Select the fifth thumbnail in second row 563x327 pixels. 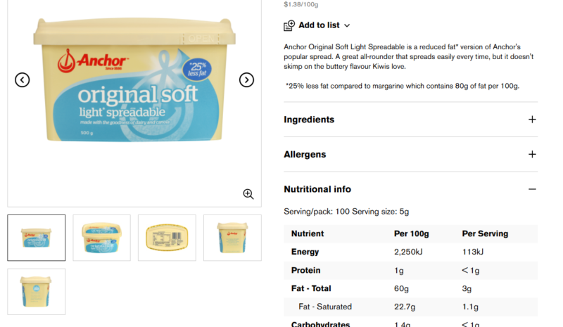(x=37, y=291)
